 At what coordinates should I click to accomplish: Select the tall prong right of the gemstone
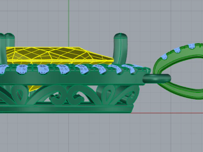pos(121,49)
